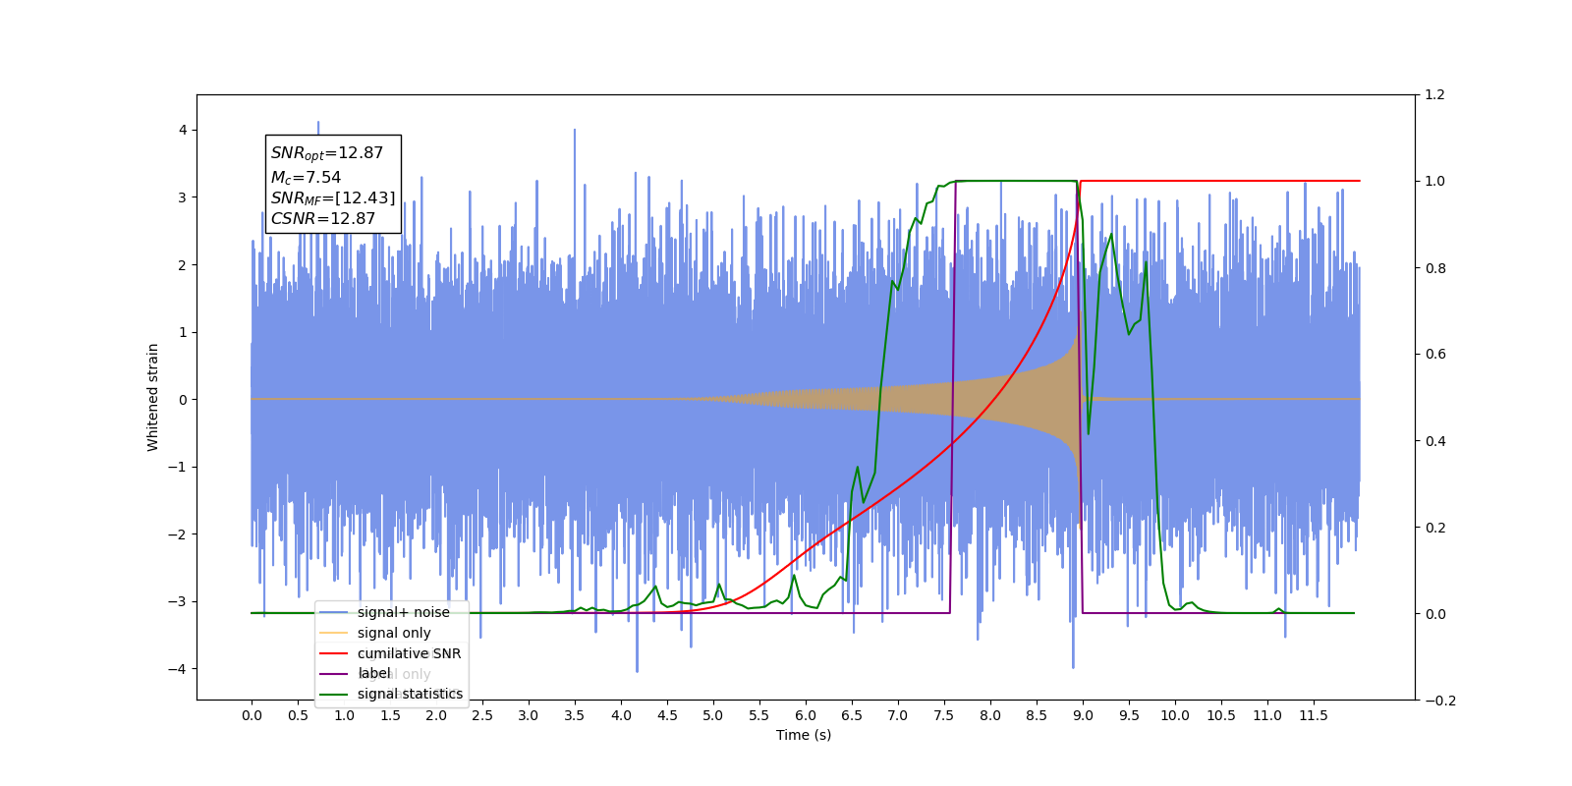Click the 11.5 tick on time axis

(x=1314, y=715)
